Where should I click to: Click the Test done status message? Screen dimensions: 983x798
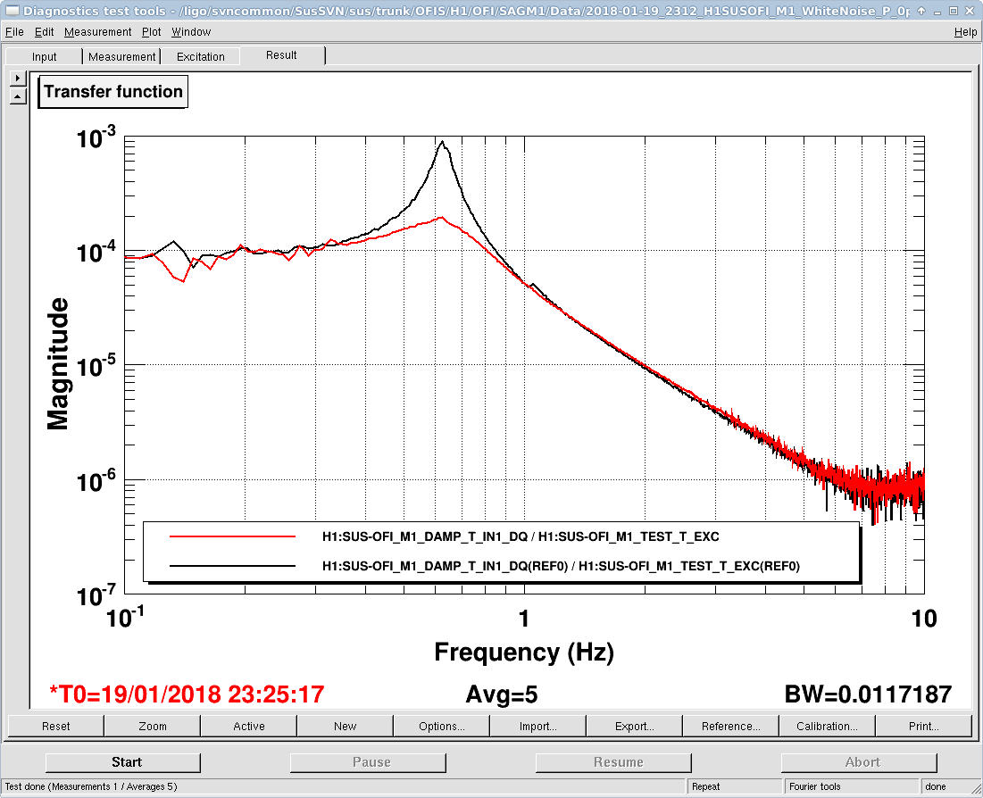[x=91, y=786]
